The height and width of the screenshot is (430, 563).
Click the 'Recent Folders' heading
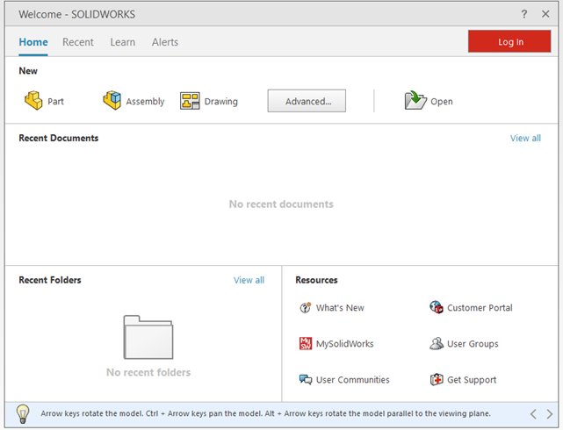50,280
